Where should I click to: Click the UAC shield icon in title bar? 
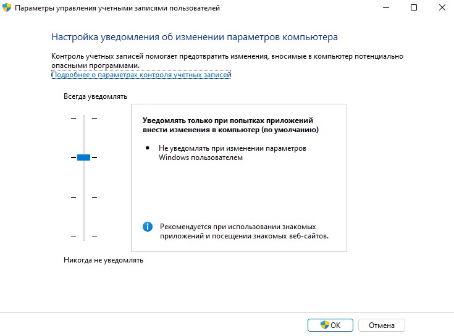(7, 7)
